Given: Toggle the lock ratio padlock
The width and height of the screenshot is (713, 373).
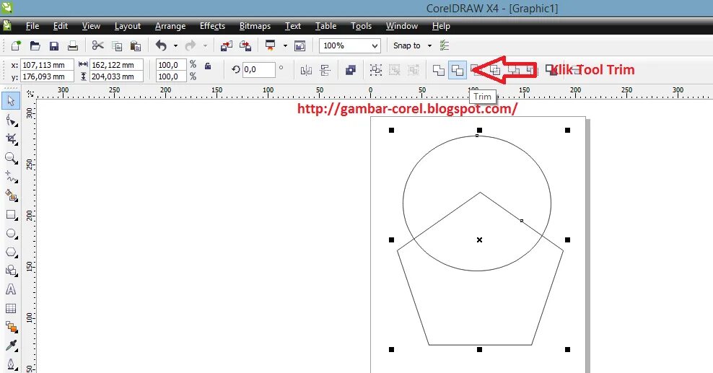Looking at the screenshot, I should tap(208, 66).
